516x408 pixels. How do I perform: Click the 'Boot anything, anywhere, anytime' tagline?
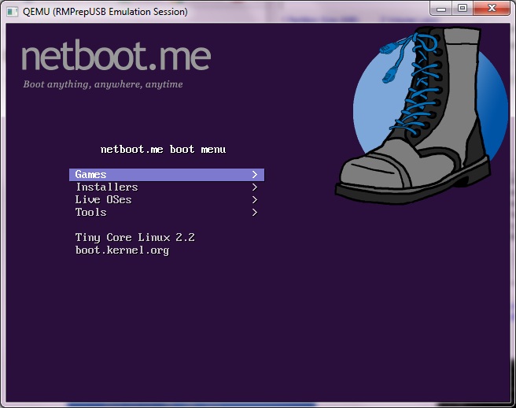(x=103, y=84)
